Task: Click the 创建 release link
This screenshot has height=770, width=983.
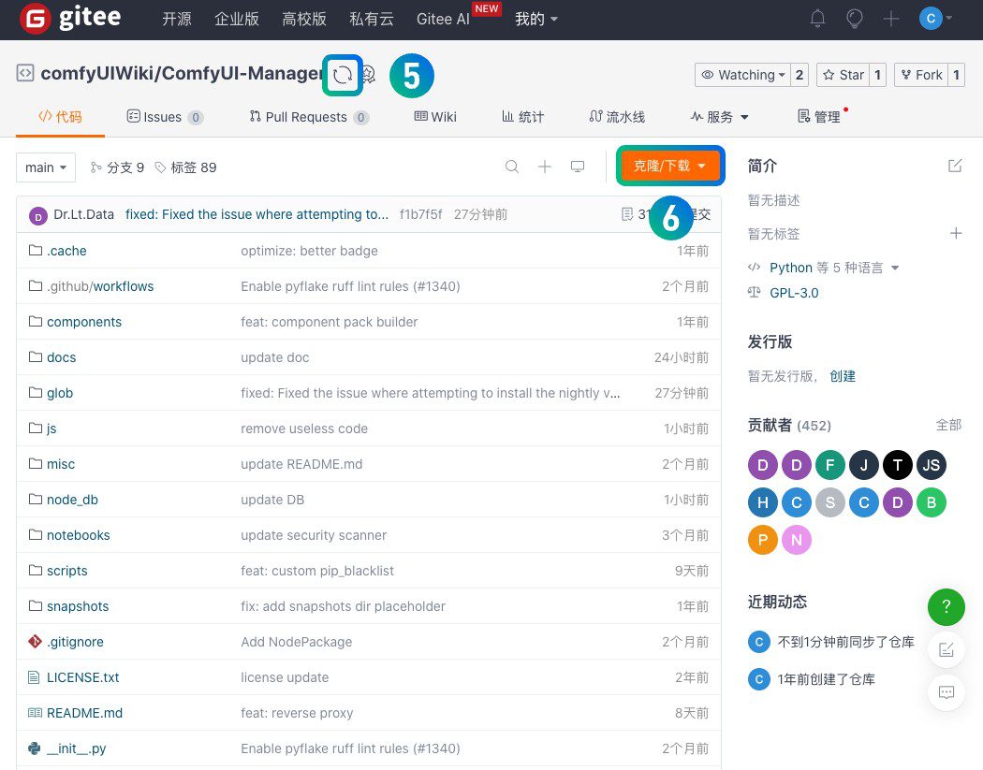Action: (x=843, y=376)
